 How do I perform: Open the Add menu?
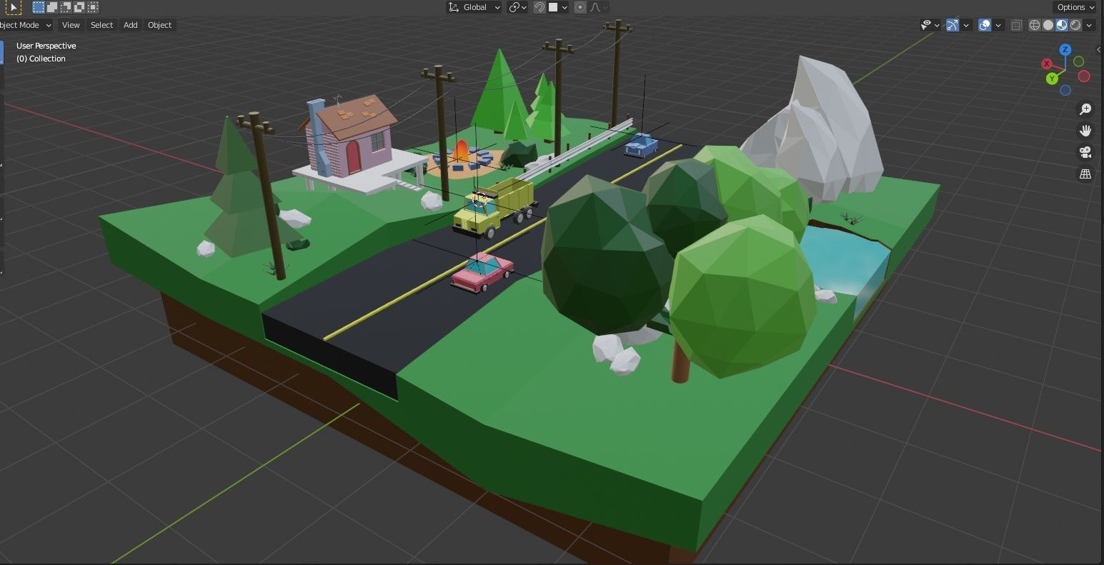[130, 25]
